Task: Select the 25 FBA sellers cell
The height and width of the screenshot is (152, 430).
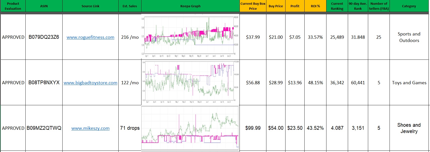Action: [x=379, y=37]
